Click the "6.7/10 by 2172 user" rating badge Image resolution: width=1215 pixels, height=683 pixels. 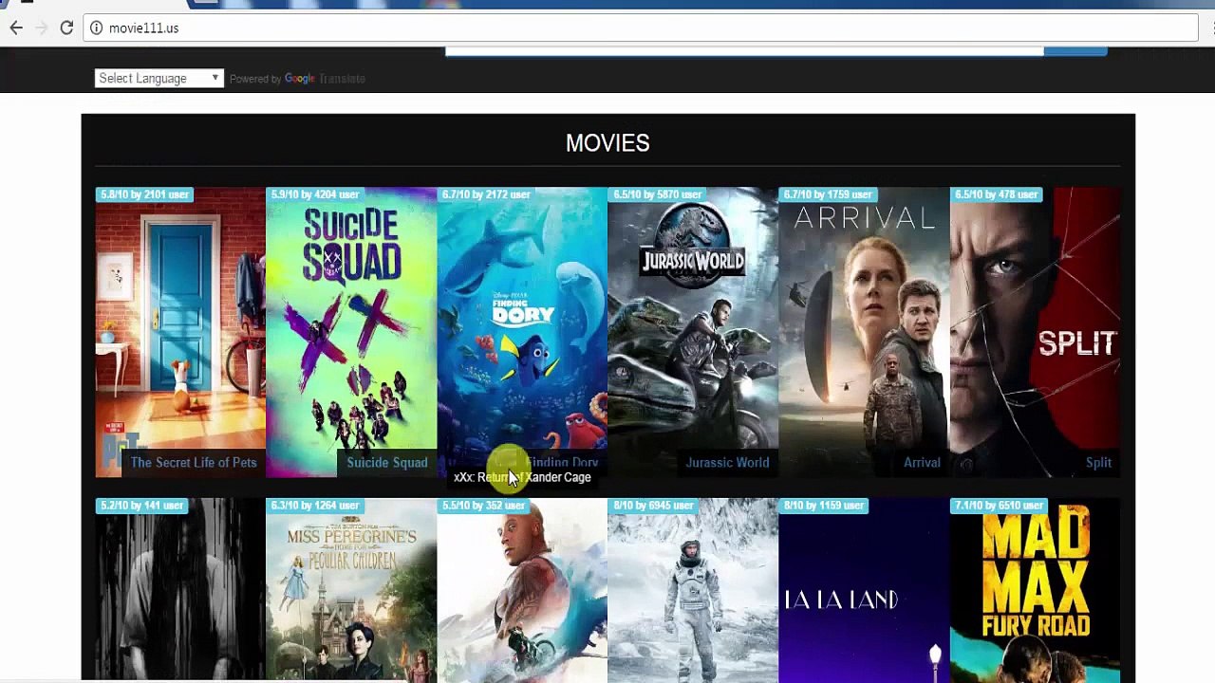click(x=486, y=194)
